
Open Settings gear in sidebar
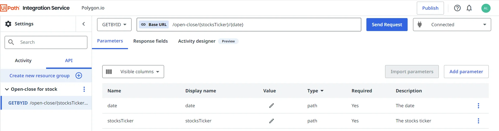tap(8, 24)
